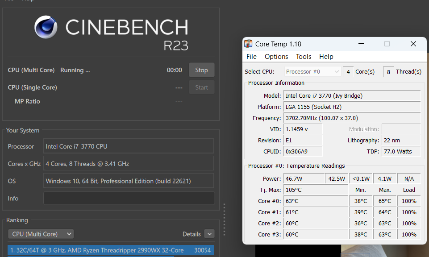Click the Model field in Core Temp
This screenshot has height=257, width=429.
[352, 95]
